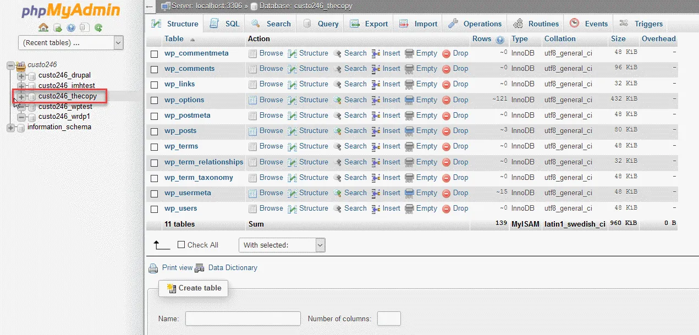Screen dimensions: 699x335
Task: Browse the wp_posts table
Action: (x=270, y=131)
